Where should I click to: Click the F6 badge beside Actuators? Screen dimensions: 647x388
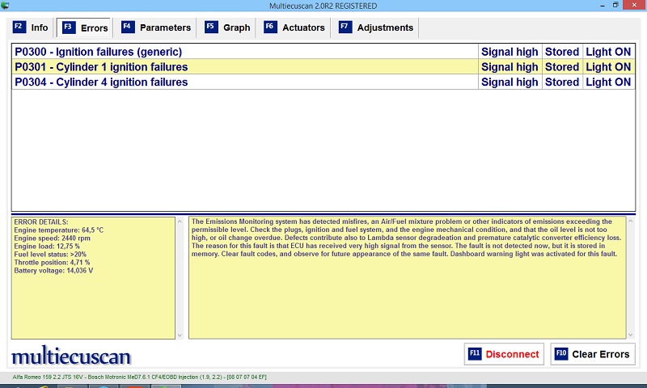pos(270,27)
